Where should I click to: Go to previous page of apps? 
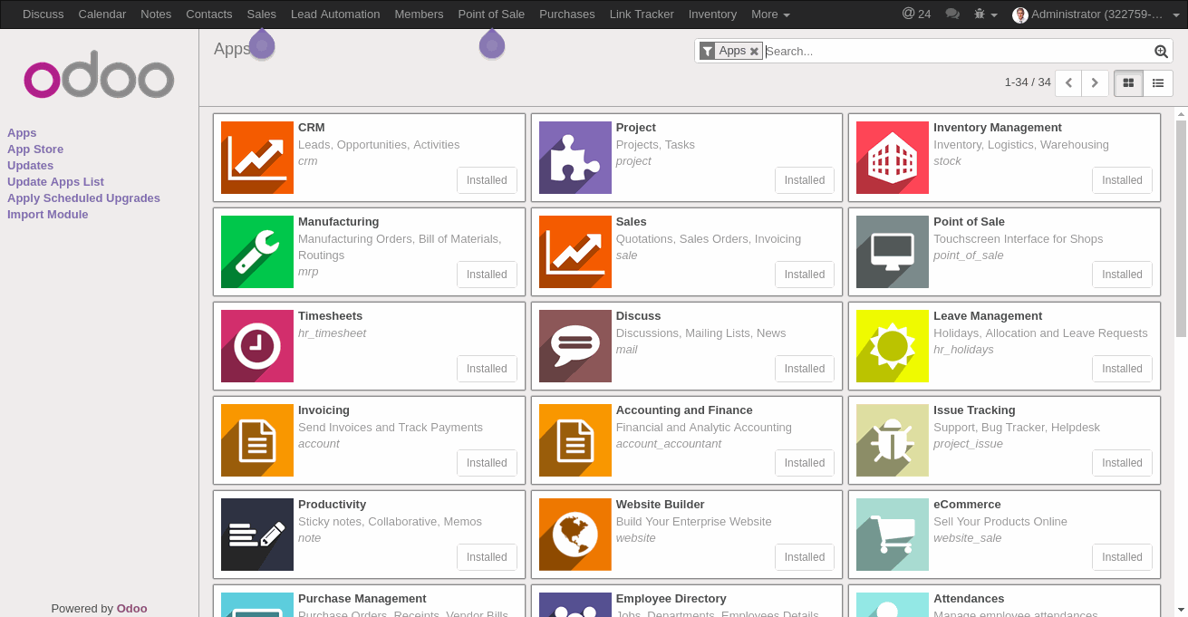(1068, 82)
